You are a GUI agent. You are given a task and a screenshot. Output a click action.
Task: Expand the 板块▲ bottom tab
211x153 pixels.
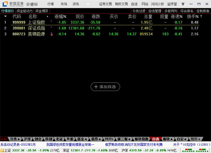168,139
